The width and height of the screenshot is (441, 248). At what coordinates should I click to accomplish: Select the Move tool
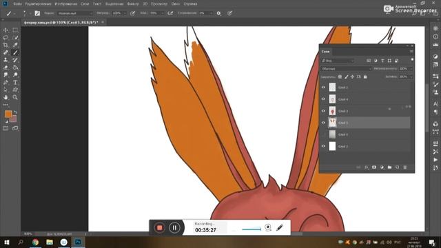pyautogui.click(x=6, y=30)
